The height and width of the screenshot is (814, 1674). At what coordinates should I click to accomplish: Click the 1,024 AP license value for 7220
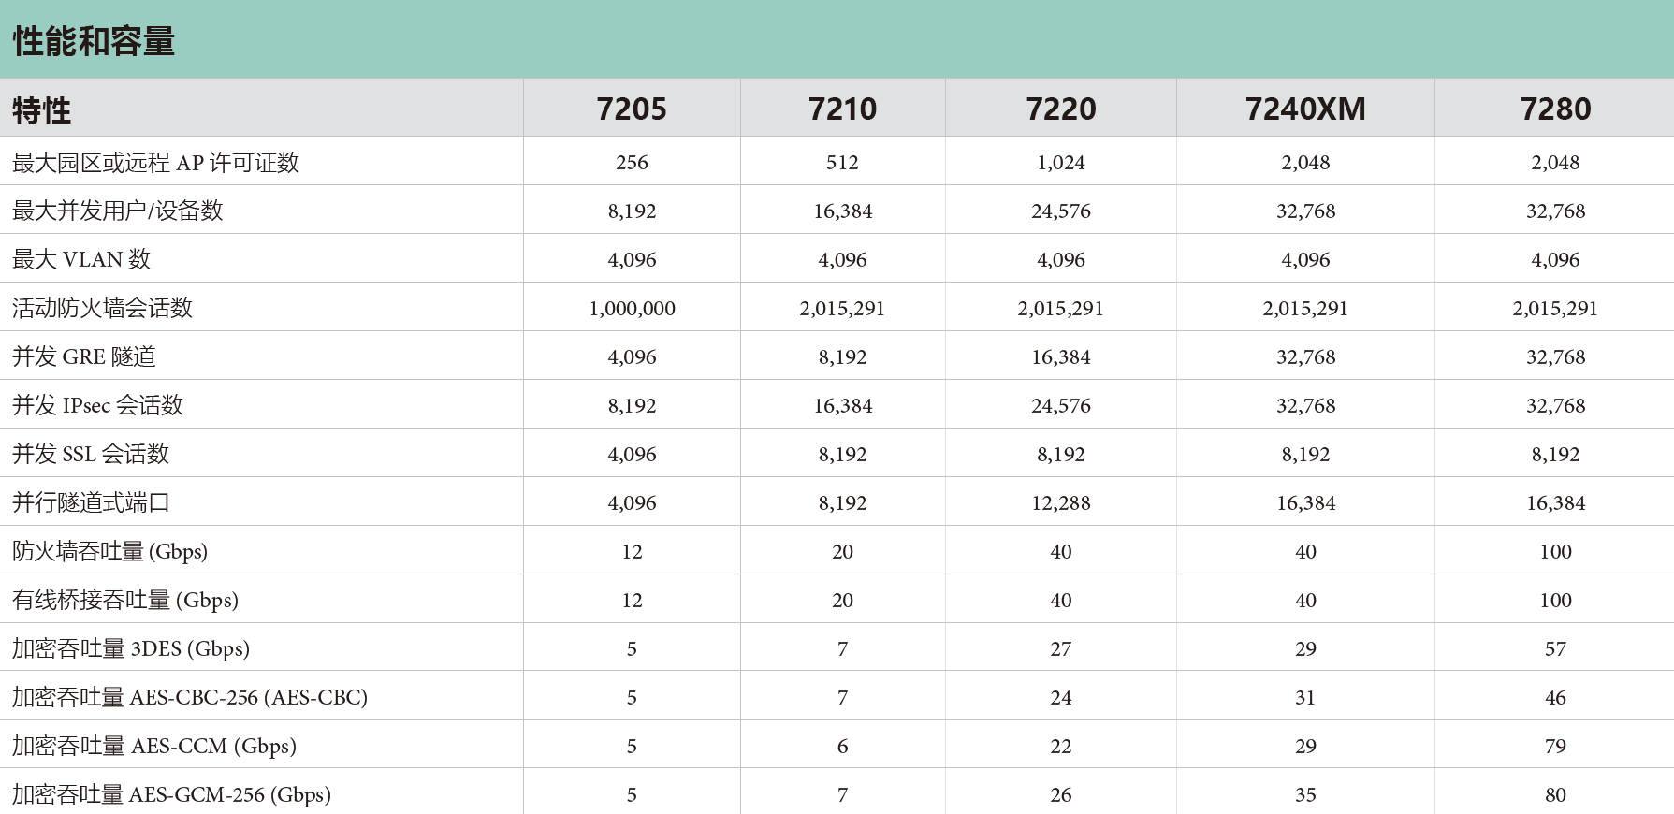[1061, 163]
